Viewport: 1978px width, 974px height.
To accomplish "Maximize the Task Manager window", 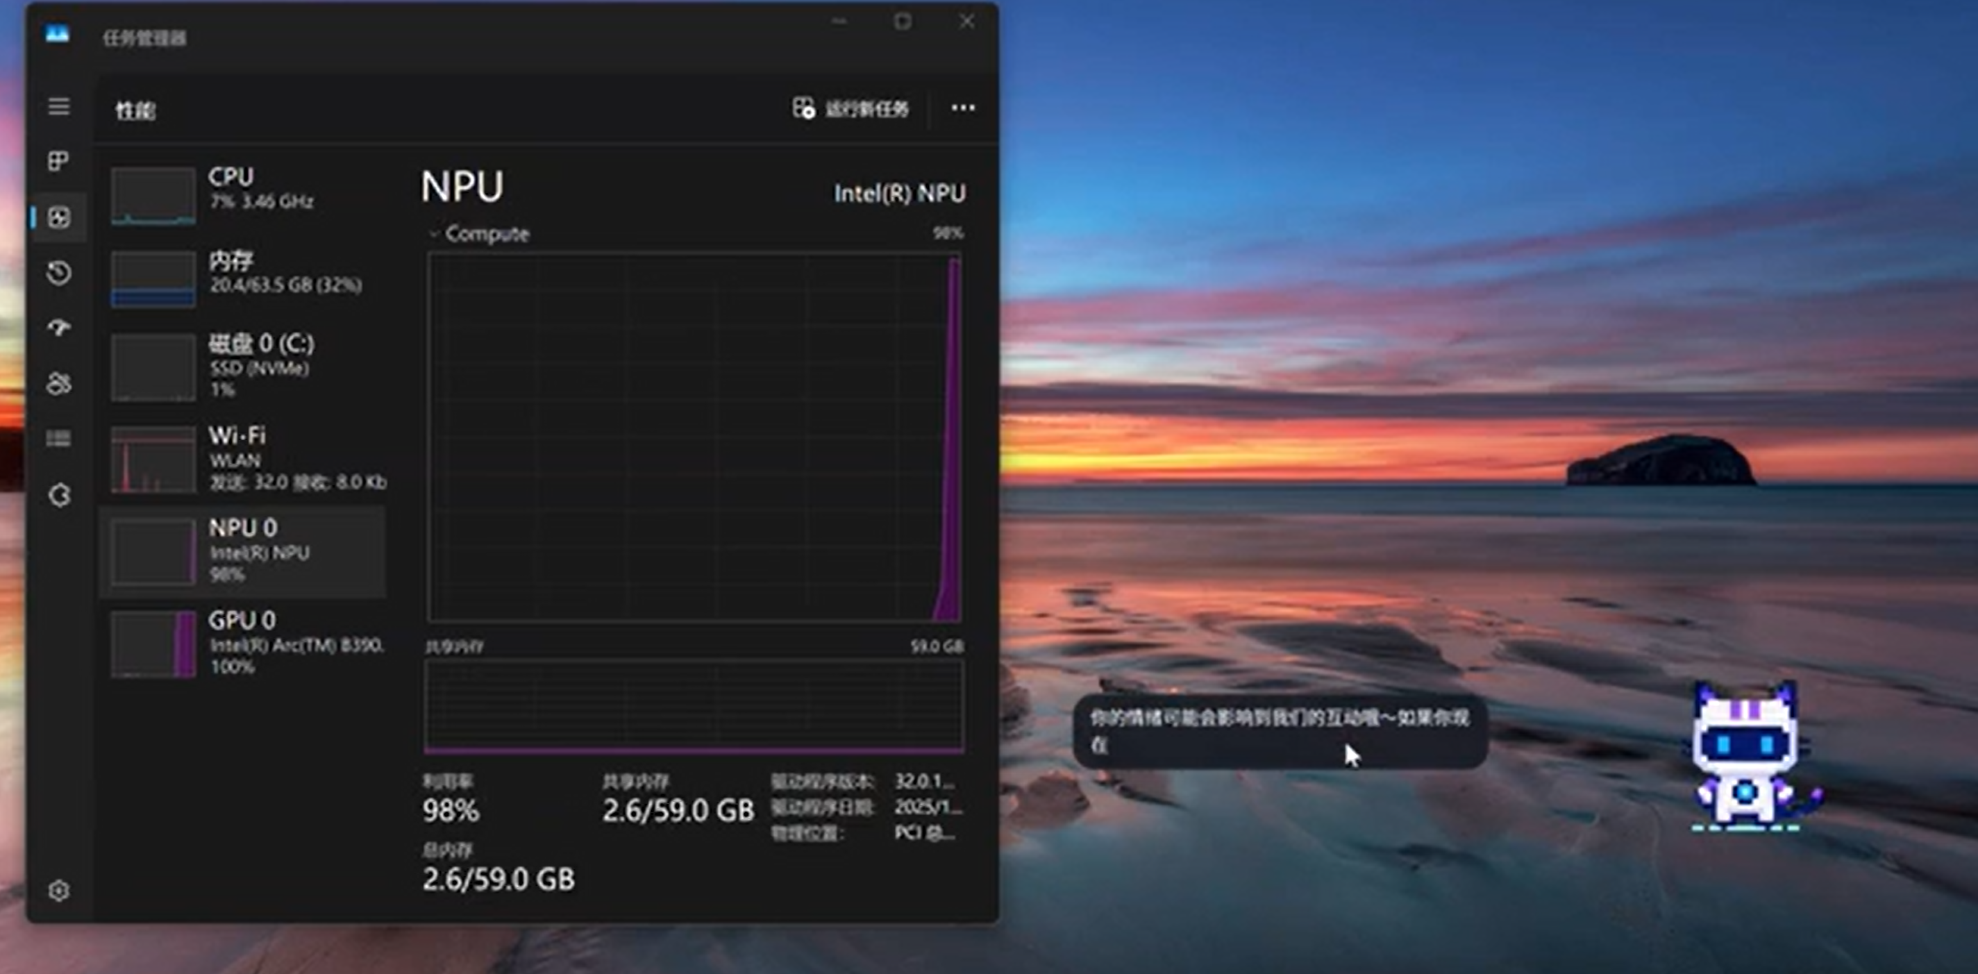I will coord(903,22).
